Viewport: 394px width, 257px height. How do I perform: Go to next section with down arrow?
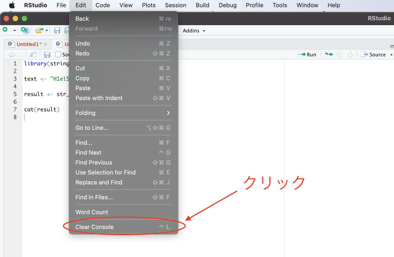click(350, 54)
